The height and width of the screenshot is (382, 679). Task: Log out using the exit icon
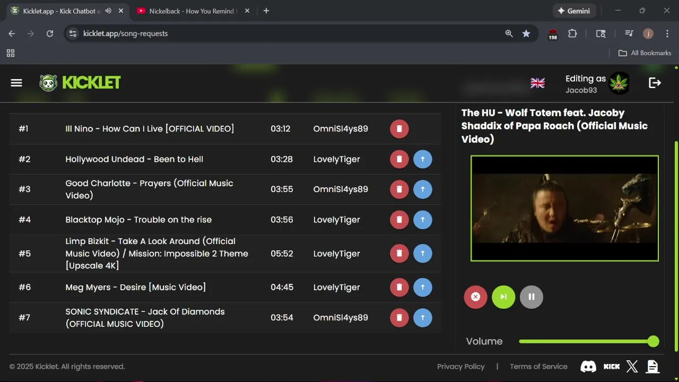[x=655, y=83]
